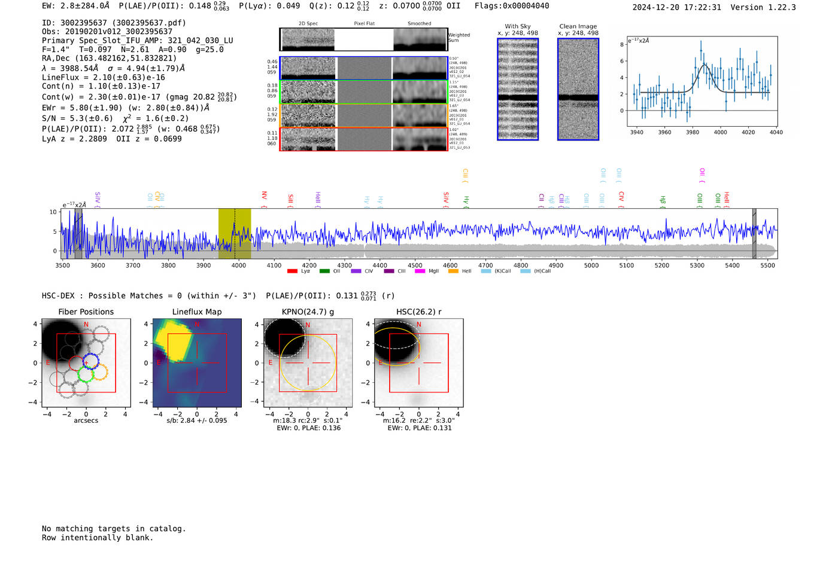Click the red Lyα legend swatch
The height and width of the screenshot is (570, 838).
point(292,272)
